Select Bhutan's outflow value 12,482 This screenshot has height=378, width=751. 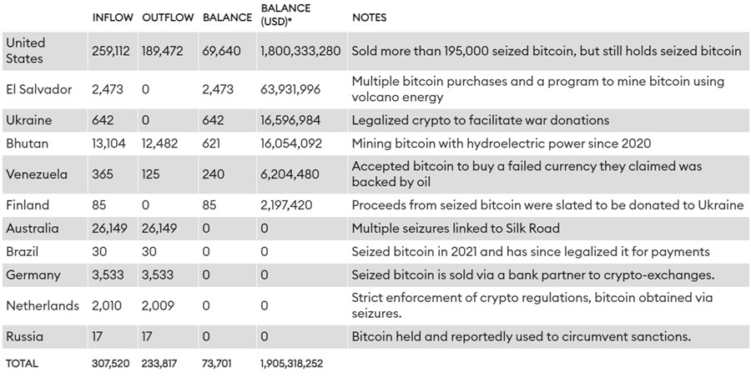tap(159, 144)
